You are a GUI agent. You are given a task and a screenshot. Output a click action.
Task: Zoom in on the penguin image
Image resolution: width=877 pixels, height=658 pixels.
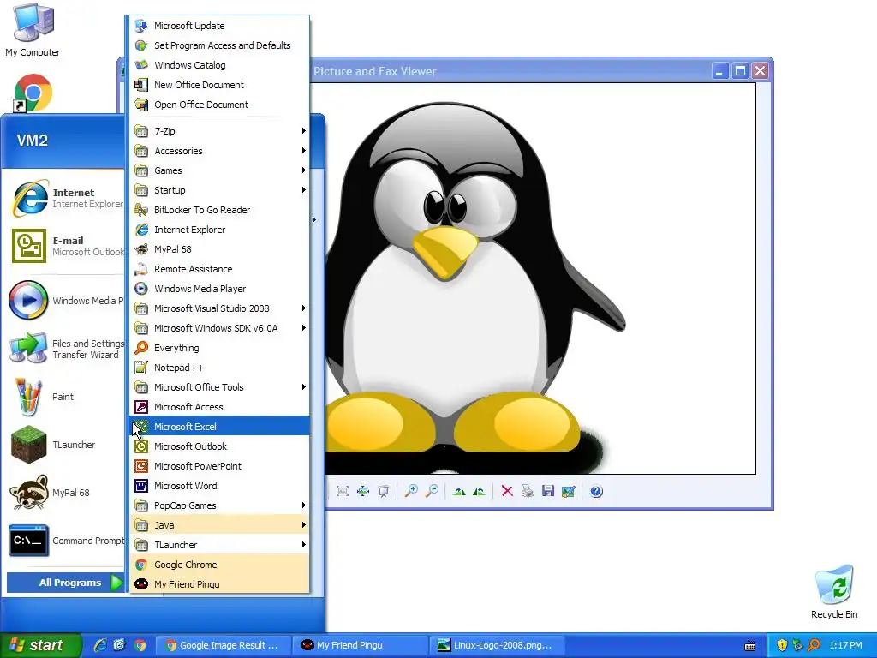[x=411, y=491]
